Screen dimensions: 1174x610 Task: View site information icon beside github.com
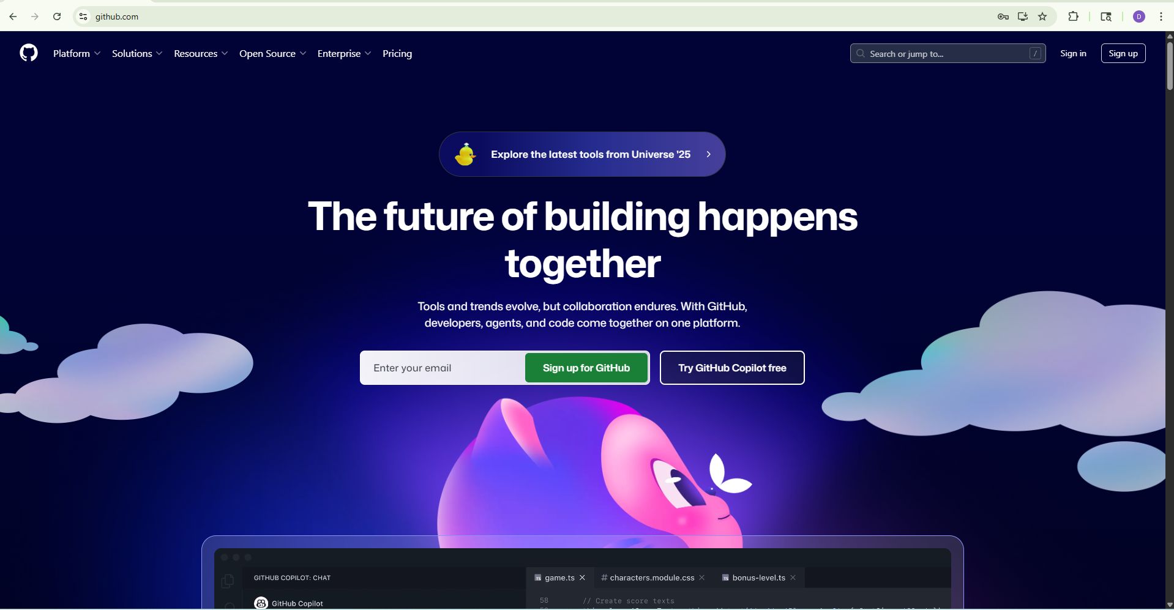83,17
